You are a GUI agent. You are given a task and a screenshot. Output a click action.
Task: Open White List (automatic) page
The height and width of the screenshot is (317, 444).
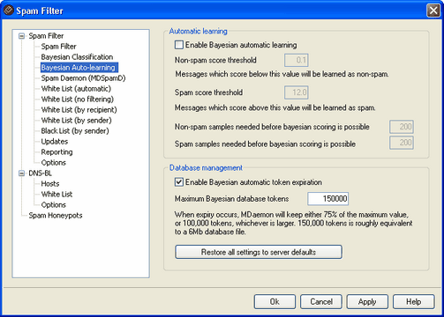[x=76, y=89]
